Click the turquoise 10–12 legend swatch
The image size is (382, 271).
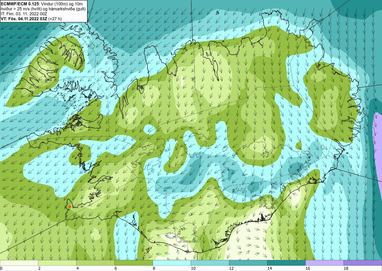210,263
